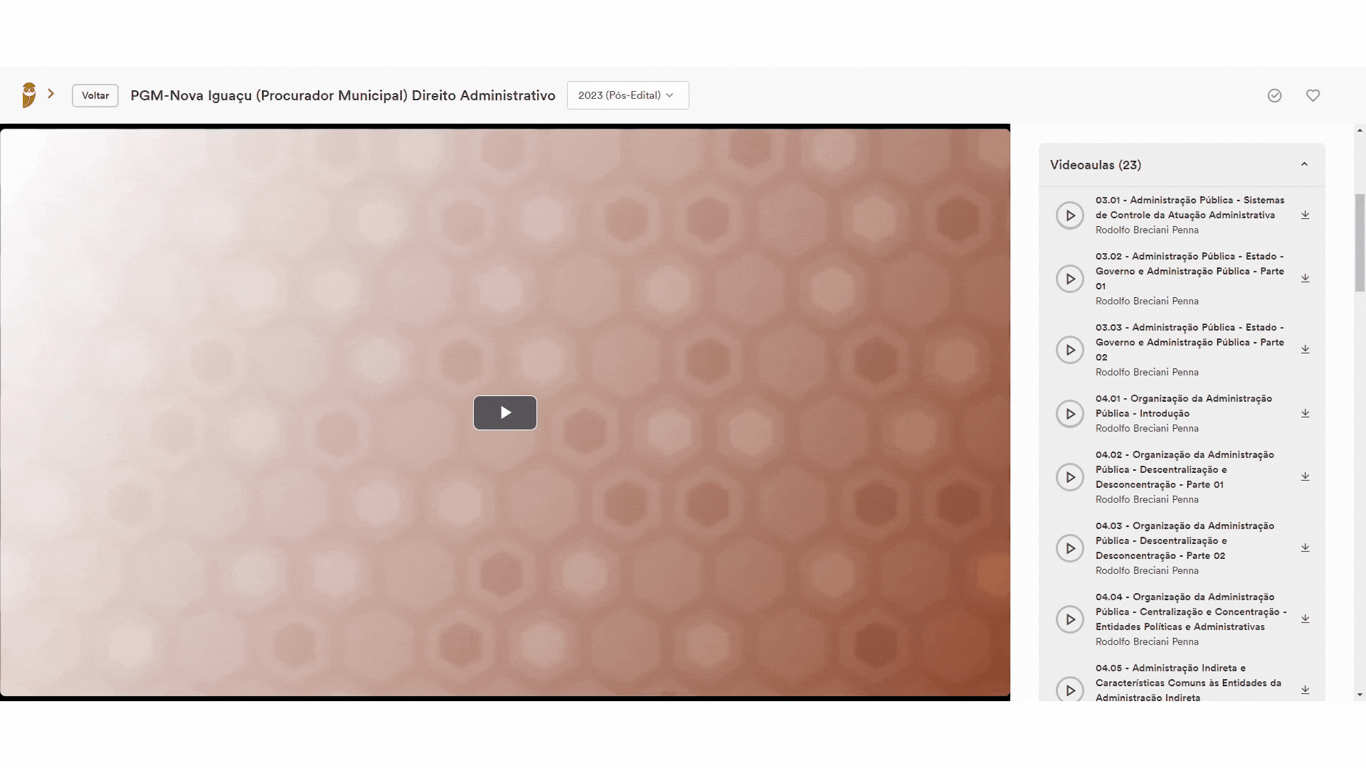Download lesson 04.05 video
Image resolution: width=1366 pixels, height=768 pixels.
1306,690
